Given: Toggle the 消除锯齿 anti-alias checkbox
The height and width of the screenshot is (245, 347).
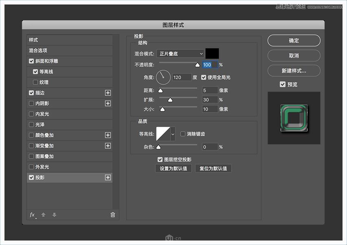Looking at the screenshot, I should (x=183, y=134).
